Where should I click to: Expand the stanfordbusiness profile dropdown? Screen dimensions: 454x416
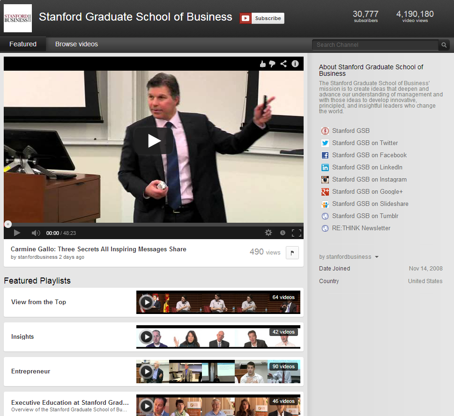pos(376,256)
